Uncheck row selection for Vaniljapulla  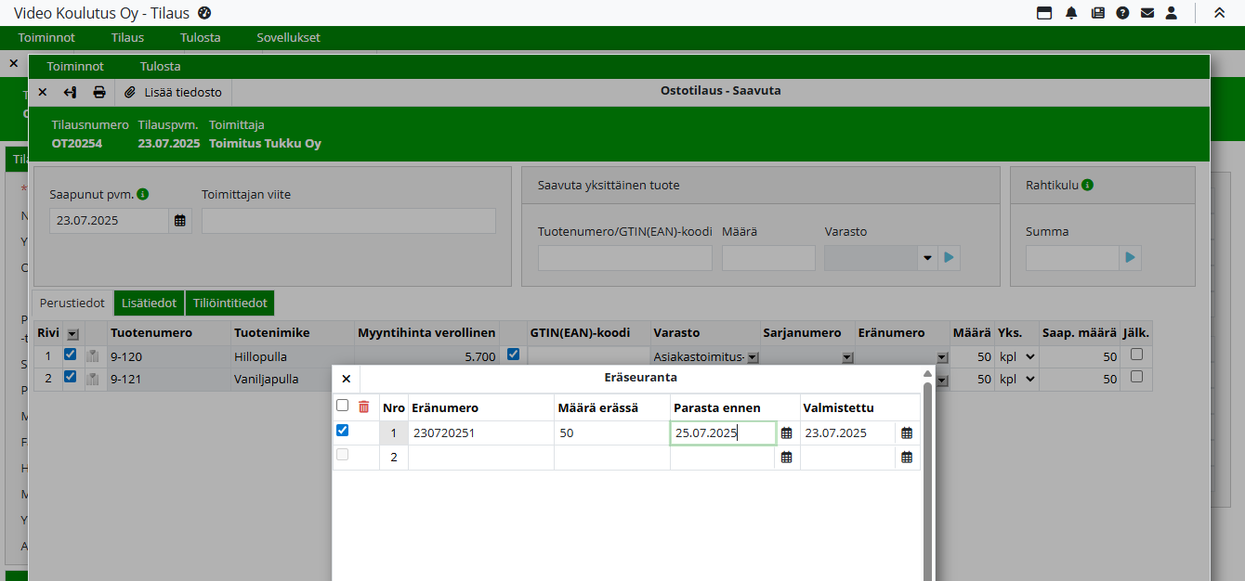coord(71,377)
